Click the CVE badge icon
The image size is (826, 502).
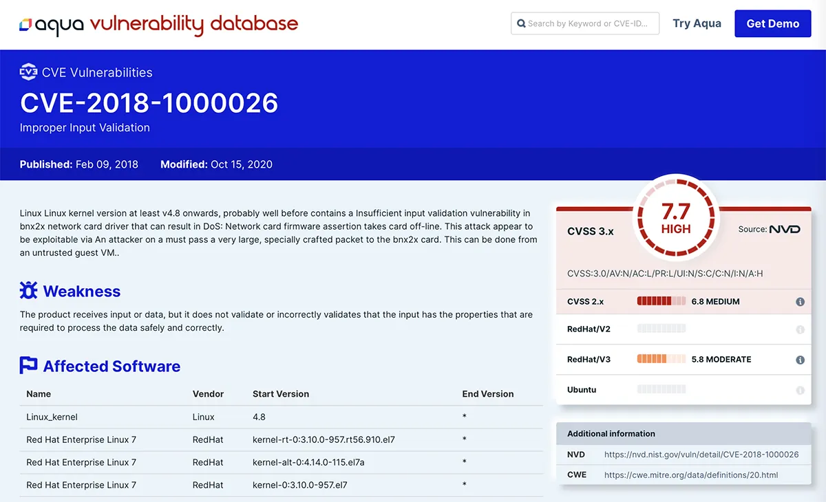(28, 72)
